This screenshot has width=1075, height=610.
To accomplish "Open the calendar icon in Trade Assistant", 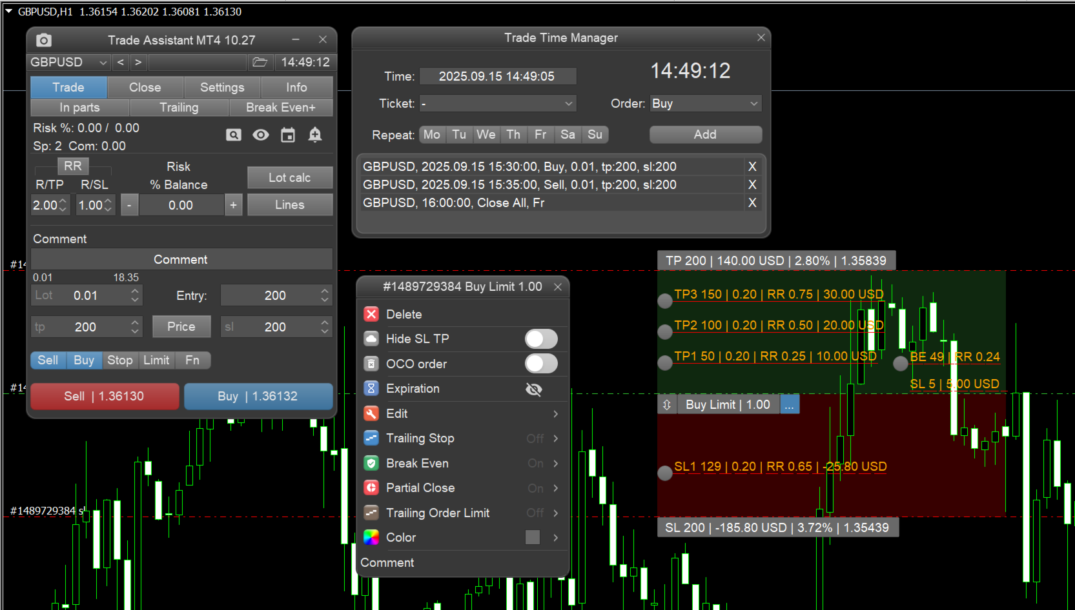I will click(288, 135).
